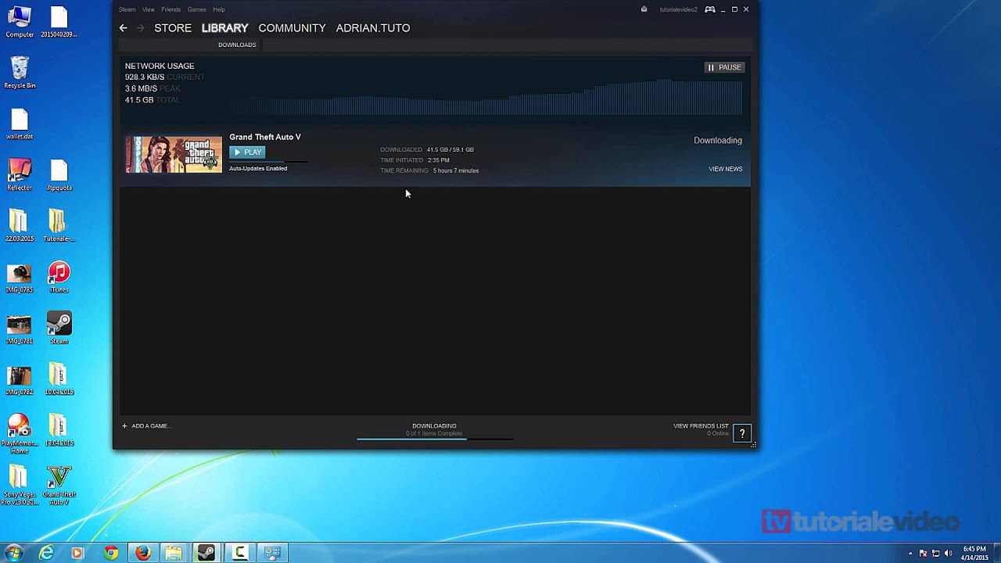The height and width of the screenshot is (563, 1001).
Task: Select the DOWNLOADS sub-tab
Action: 237,45
